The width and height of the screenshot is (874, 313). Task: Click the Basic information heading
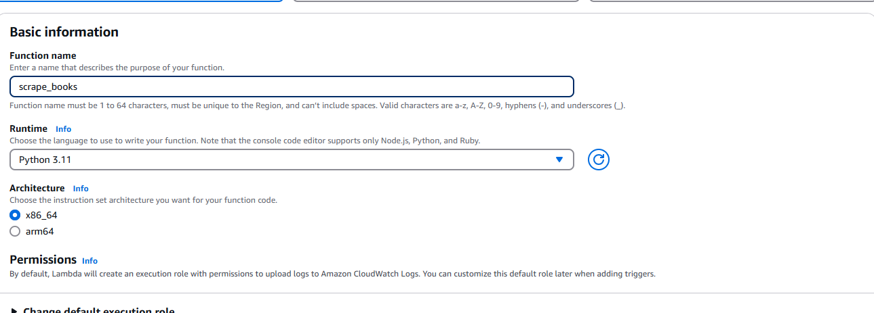tap(64, 32)
